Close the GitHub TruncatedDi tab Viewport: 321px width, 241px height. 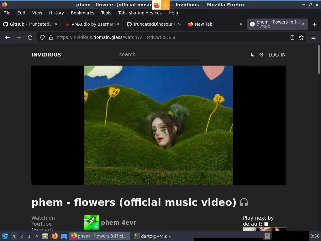point(56,24)
